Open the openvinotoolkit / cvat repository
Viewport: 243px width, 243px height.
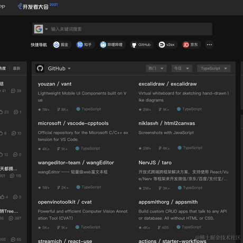tap(64, 202)
